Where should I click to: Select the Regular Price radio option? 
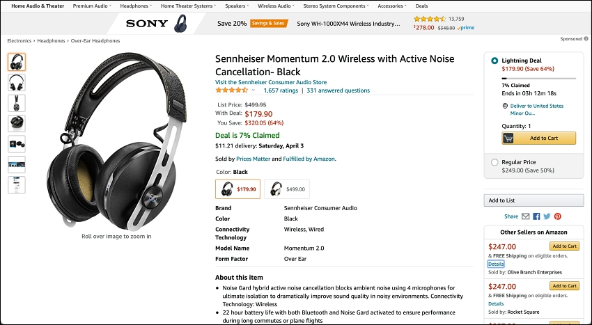click(x=494, y=162)
